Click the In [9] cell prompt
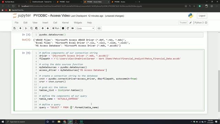Screen dimensions: 220x124 (x=26, y=53)
